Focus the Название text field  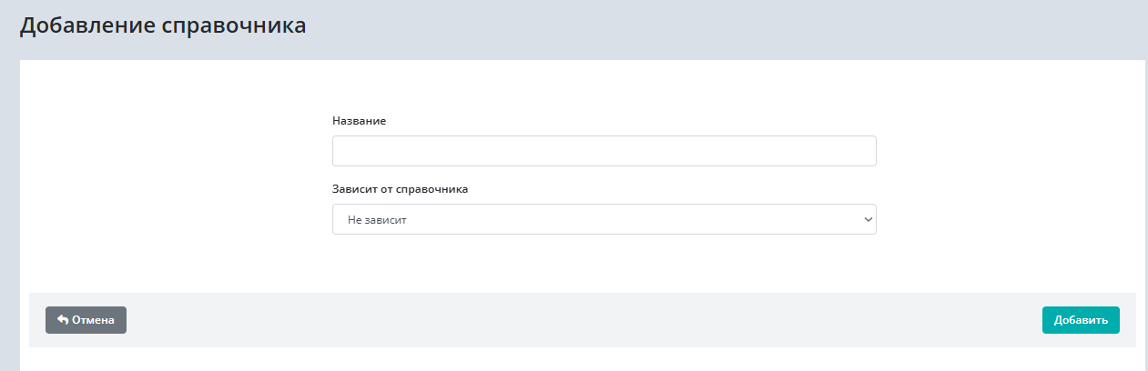[x=604, y=151]
